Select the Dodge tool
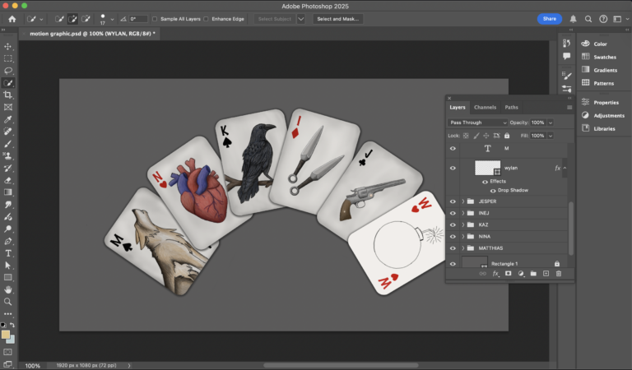 click(x=8, y=229)
